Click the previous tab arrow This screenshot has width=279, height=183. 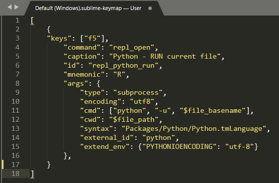(10, 7)
